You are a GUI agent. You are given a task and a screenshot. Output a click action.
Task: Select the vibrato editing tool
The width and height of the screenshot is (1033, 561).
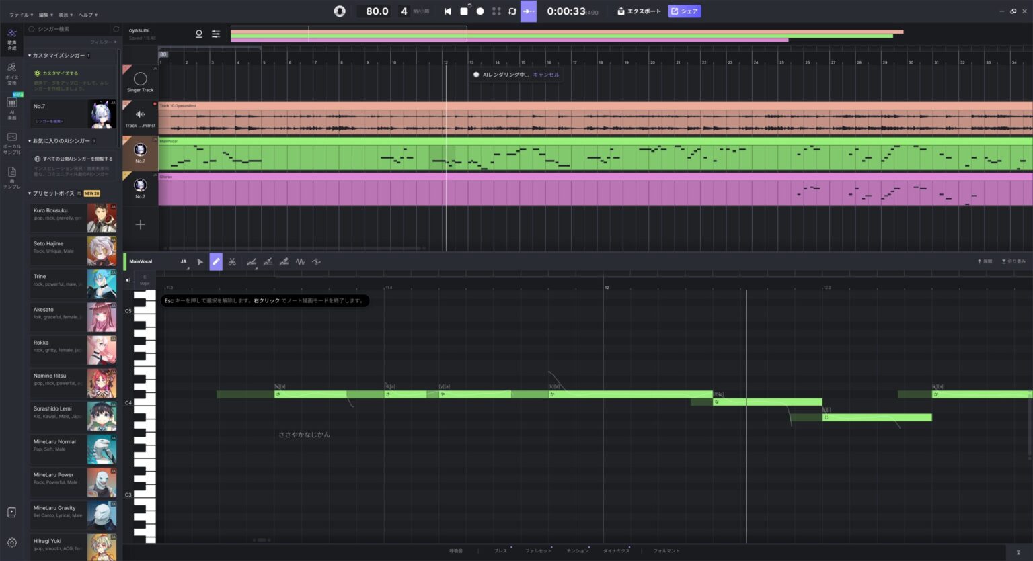(x=300, y=261)
